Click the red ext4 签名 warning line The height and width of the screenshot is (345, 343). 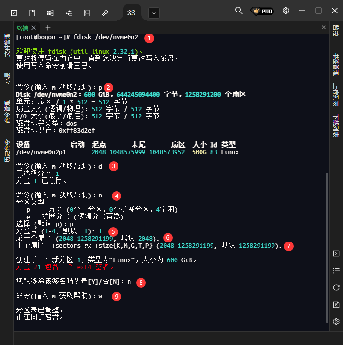[65, 267]
